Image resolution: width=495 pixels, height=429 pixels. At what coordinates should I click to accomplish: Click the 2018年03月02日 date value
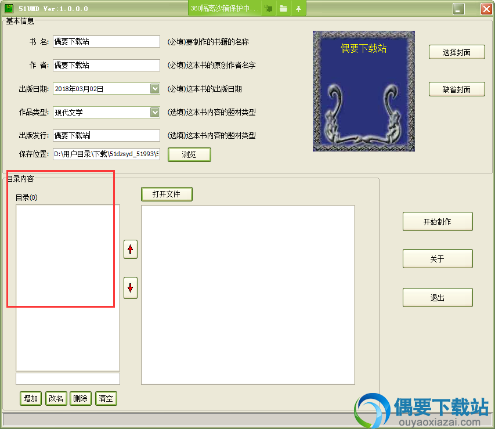(x=79, y=89)
